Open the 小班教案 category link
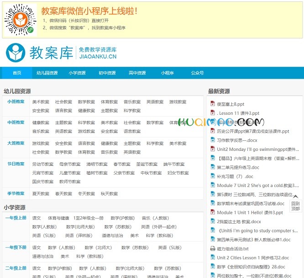This screenshot has width=304, height=278. tap(16, 102)
